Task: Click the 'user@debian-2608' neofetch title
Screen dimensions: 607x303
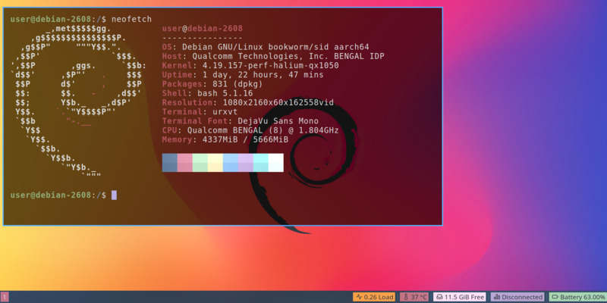Action: [x=203, y=29]
